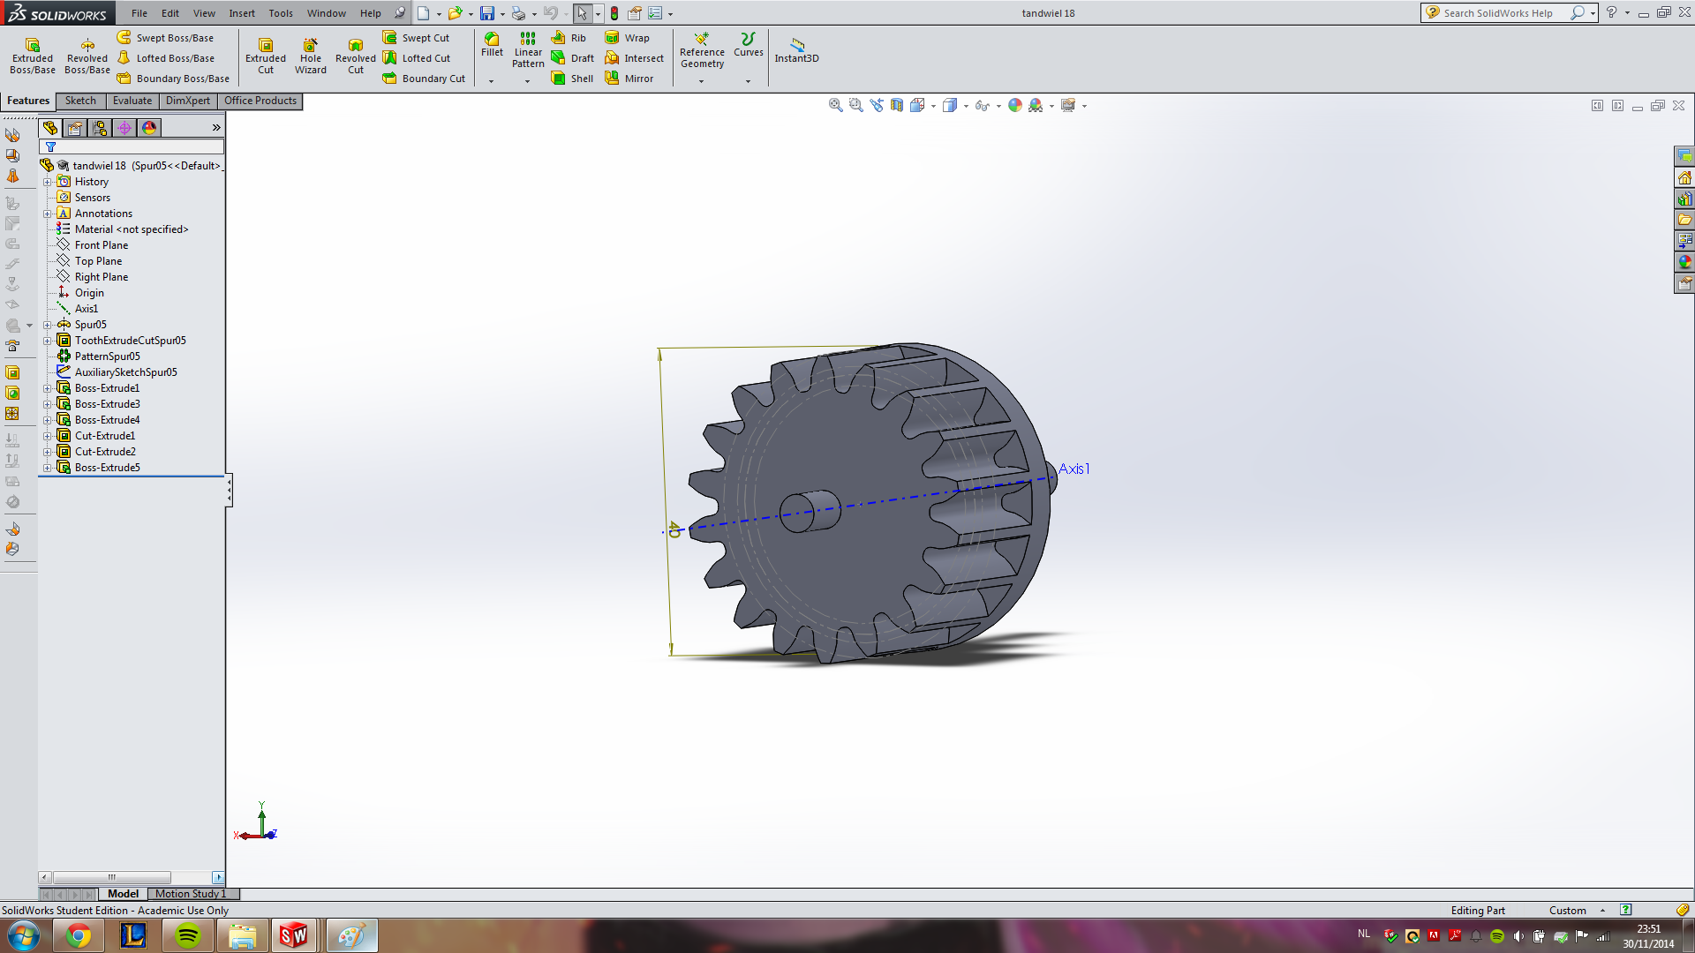Screen dimensions: 1695x953
Task: Toggle the Section View icon
Action: pos(897,105)
